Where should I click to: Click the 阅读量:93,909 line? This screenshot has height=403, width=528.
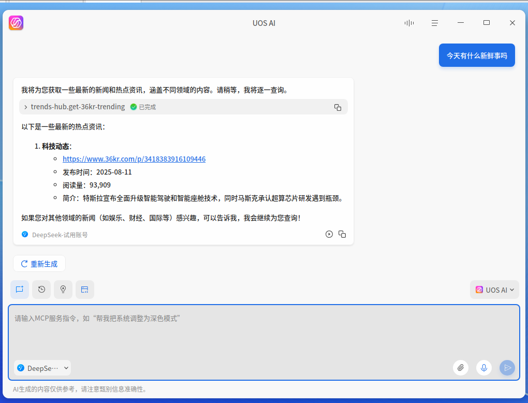[86, 185]
